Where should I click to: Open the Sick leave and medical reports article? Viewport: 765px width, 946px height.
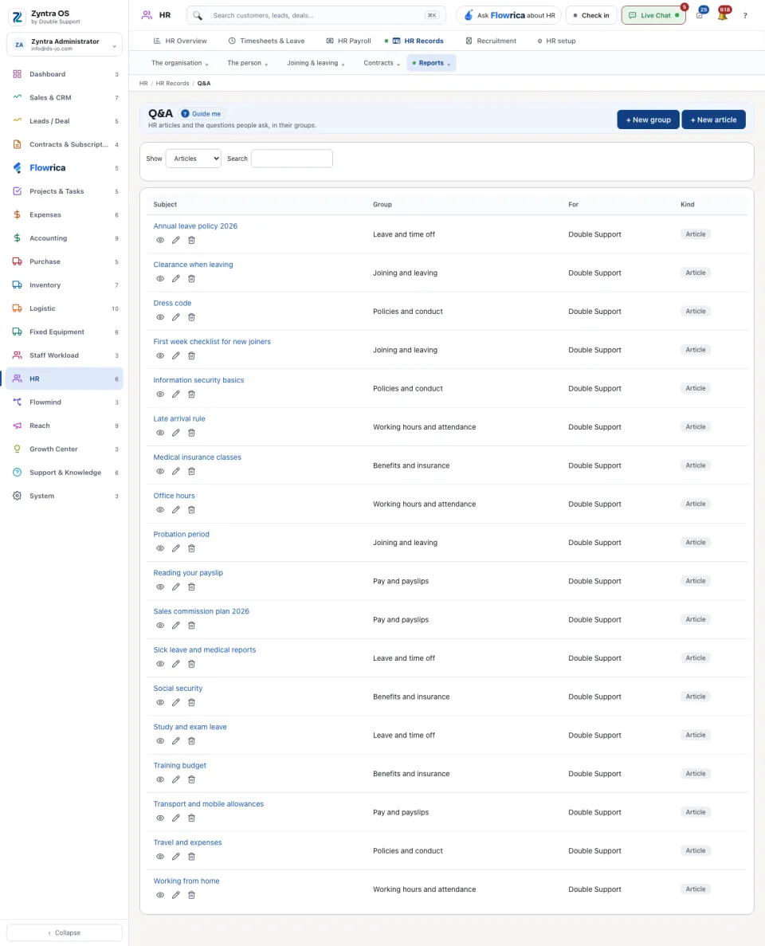(205, 650)
